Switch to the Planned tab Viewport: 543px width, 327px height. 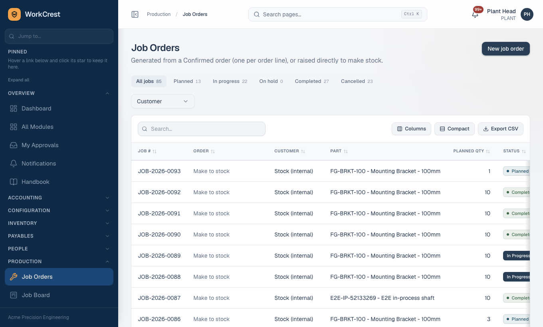[x=187, y=81]
